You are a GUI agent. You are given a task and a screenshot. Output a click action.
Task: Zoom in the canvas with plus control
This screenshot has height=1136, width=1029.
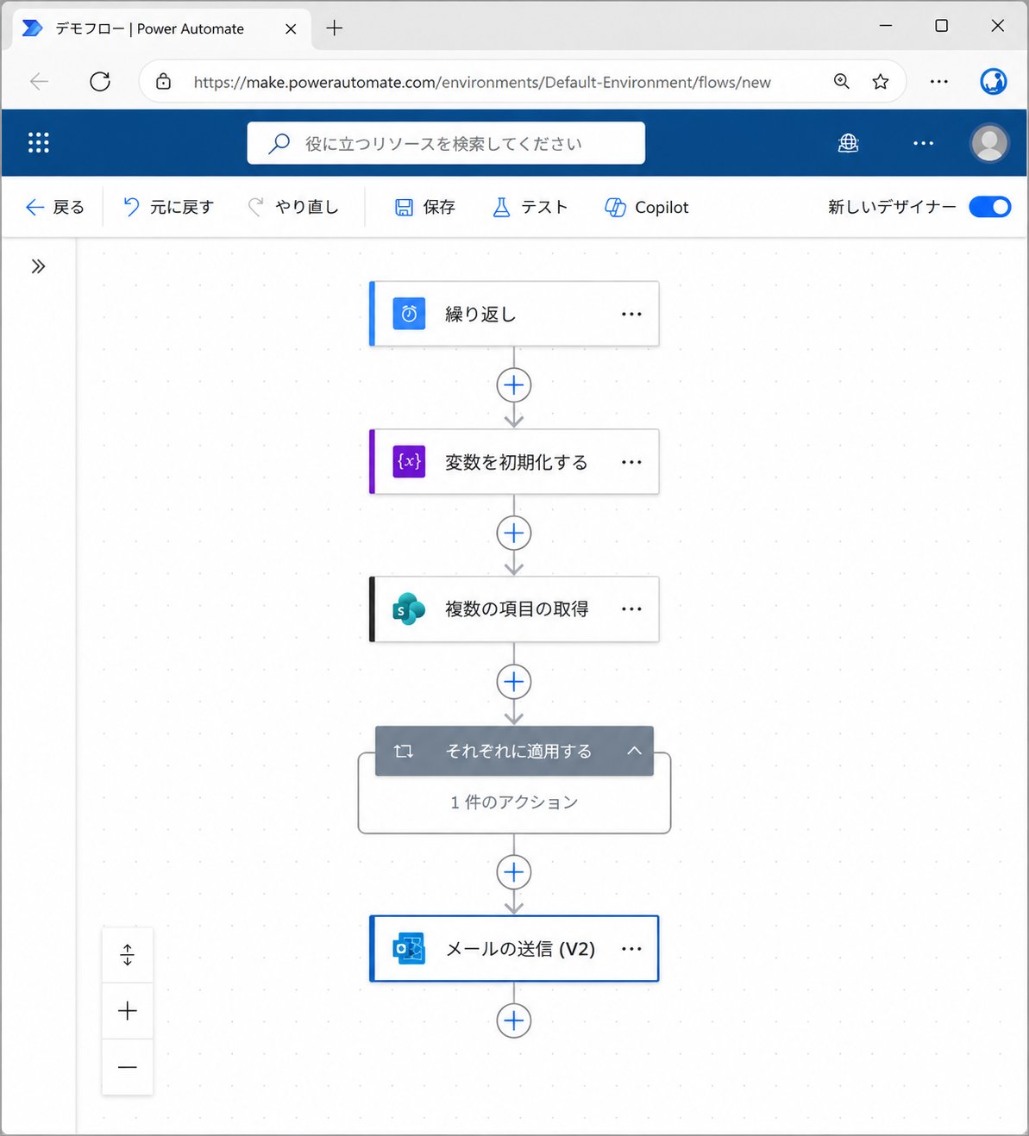coord(128,1011)
